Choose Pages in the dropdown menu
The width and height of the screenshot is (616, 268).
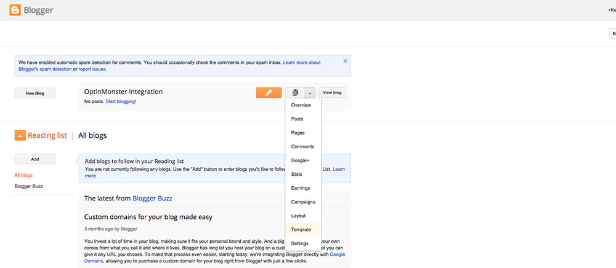tap(303, 133)
